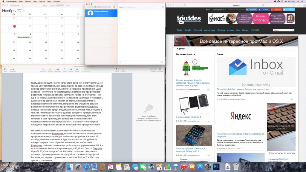The image size is (306, 172).
Task: Toggle Pages Format (Формат) inspector
Action: click(153, 70)
